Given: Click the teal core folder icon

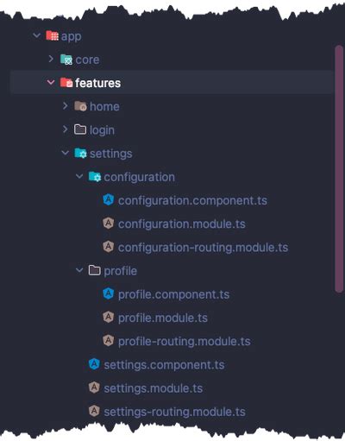Looking at the screenshot, I should point(66,60).
